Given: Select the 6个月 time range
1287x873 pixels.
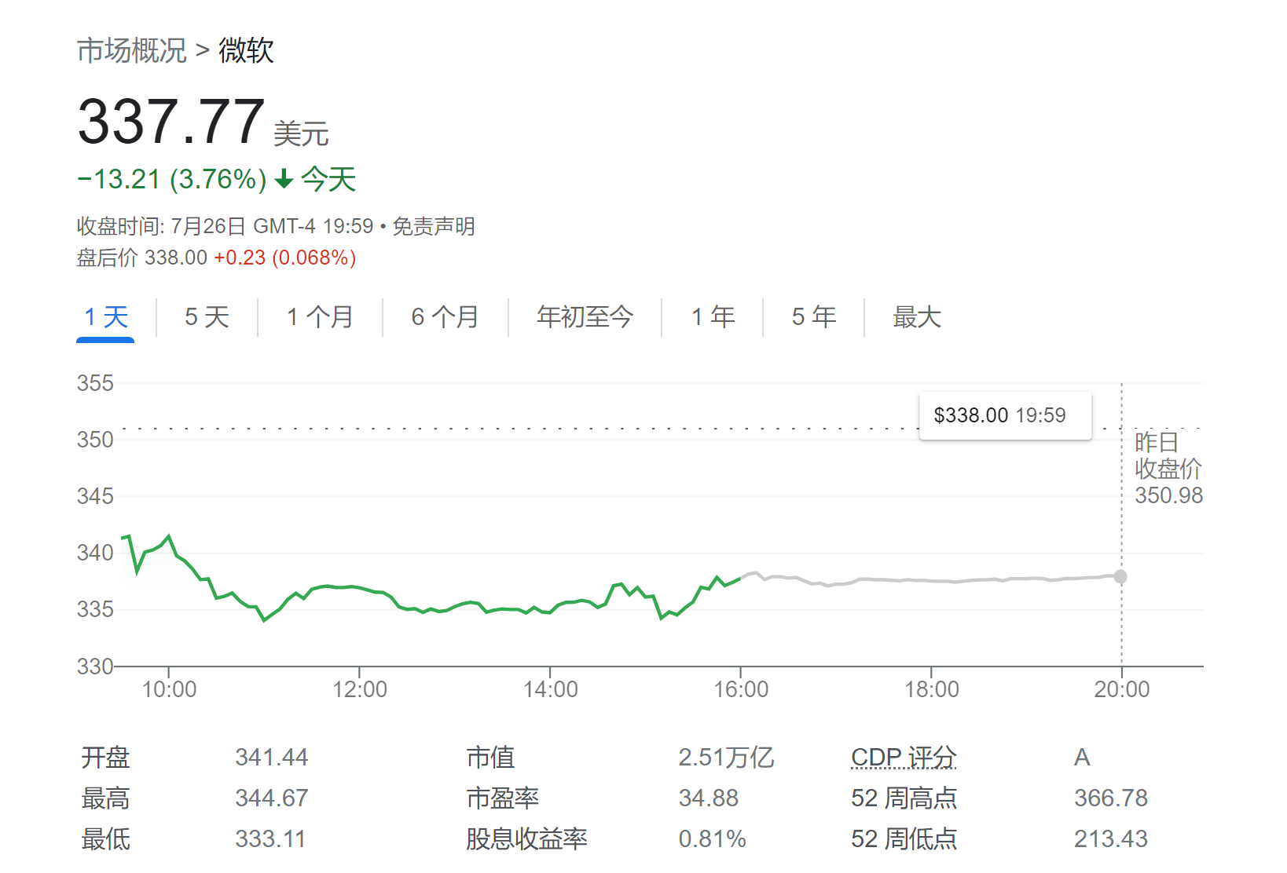Looking at the screenshot, I should click(444, 317).
